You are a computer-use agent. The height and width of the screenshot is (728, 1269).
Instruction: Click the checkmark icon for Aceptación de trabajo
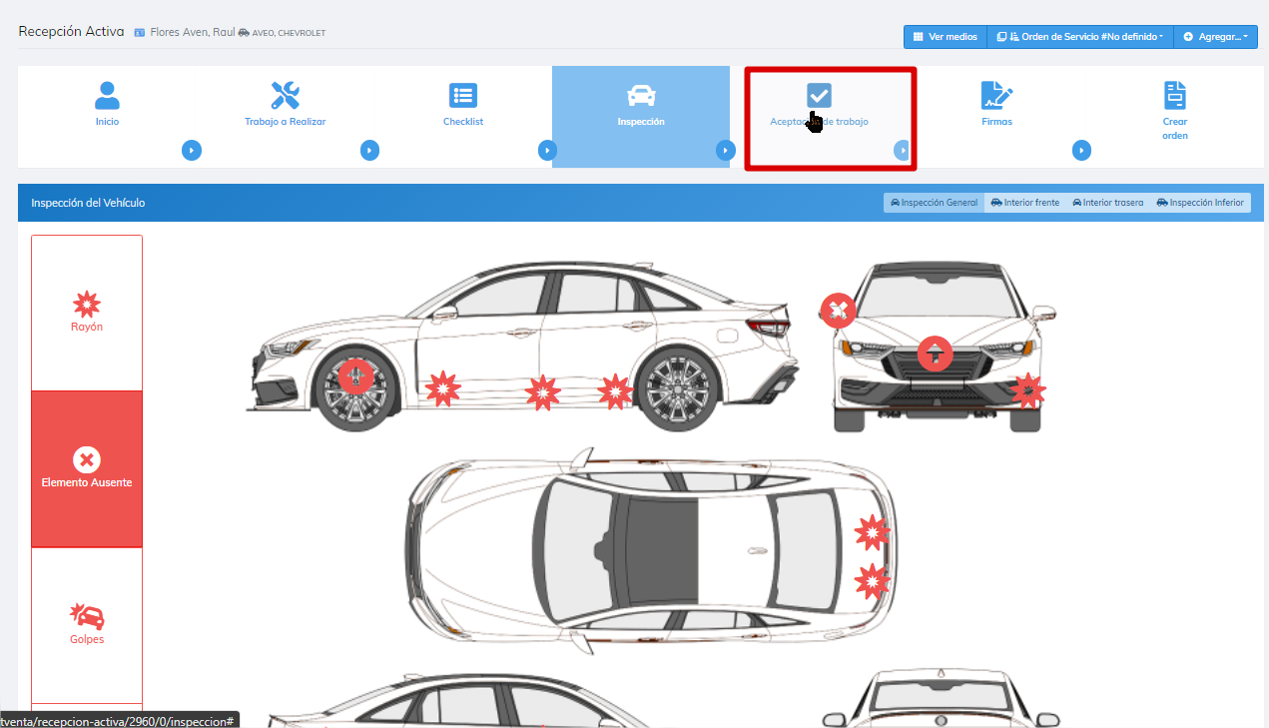pyautogui.click(x=819, y=95)
